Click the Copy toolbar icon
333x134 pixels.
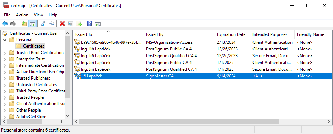pyautogui.click(x=51, y=23)
